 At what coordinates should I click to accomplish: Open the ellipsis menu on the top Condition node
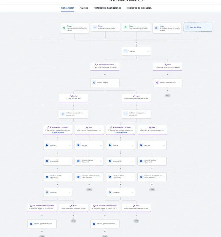[x=147, y=51]
